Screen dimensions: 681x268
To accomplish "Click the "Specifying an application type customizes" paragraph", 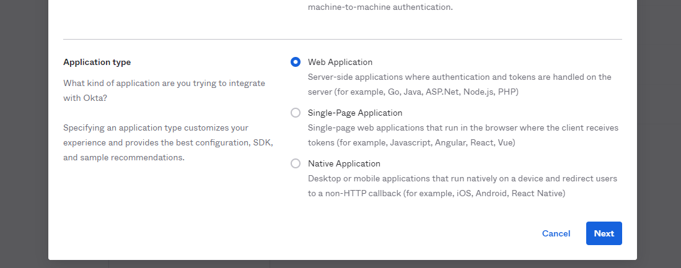I will pos(168,143).
